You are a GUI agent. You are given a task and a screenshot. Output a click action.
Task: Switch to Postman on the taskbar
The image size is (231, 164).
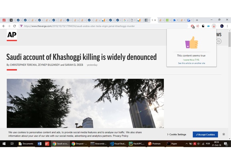[x=155, y=144]
